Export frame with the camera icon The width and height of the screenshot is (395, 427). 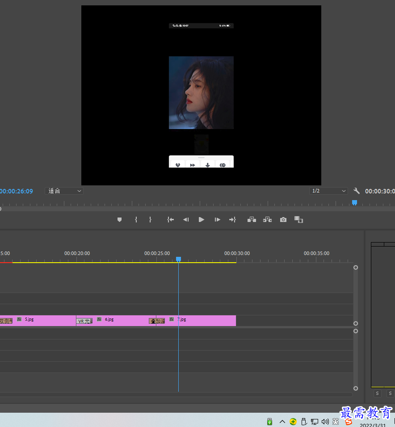(283, 220)
